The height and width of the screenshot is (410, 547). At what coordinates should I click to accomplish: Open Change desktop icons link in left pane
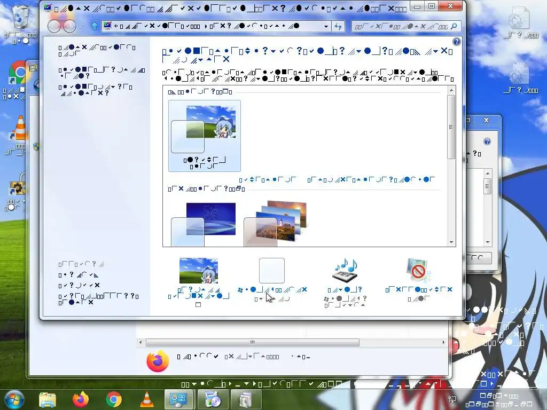(x=101, y=73)
